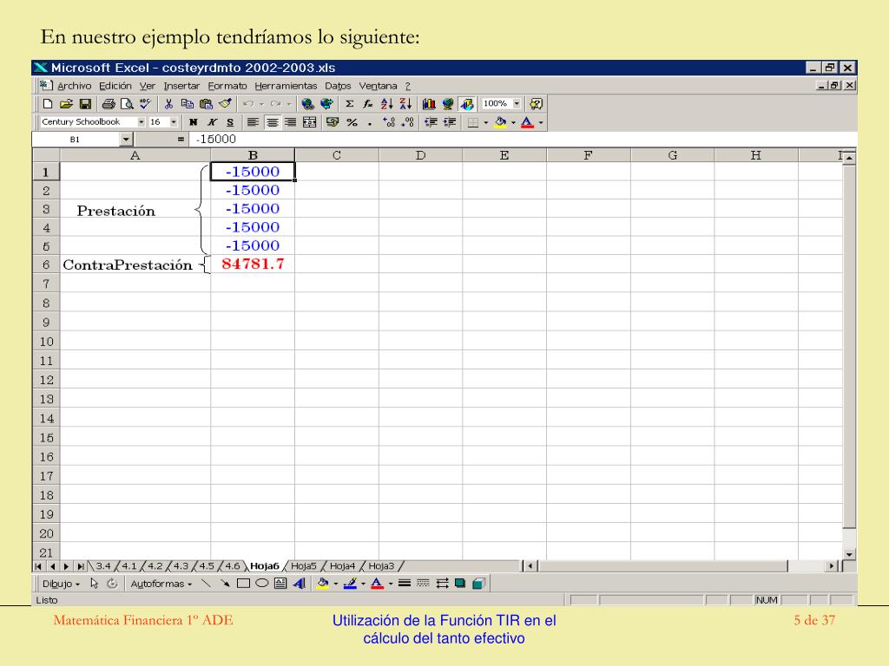Apply Currency style icon
This screenshot has height=666, width=889.
(333, 121)
